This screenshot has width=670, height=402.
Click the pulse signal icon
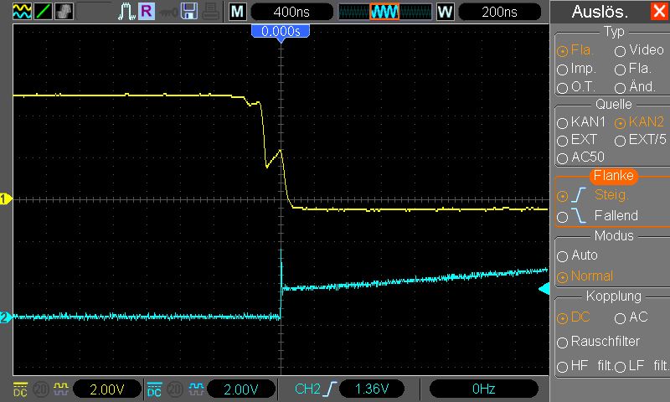pyautogui.click(x=126, y=12)
